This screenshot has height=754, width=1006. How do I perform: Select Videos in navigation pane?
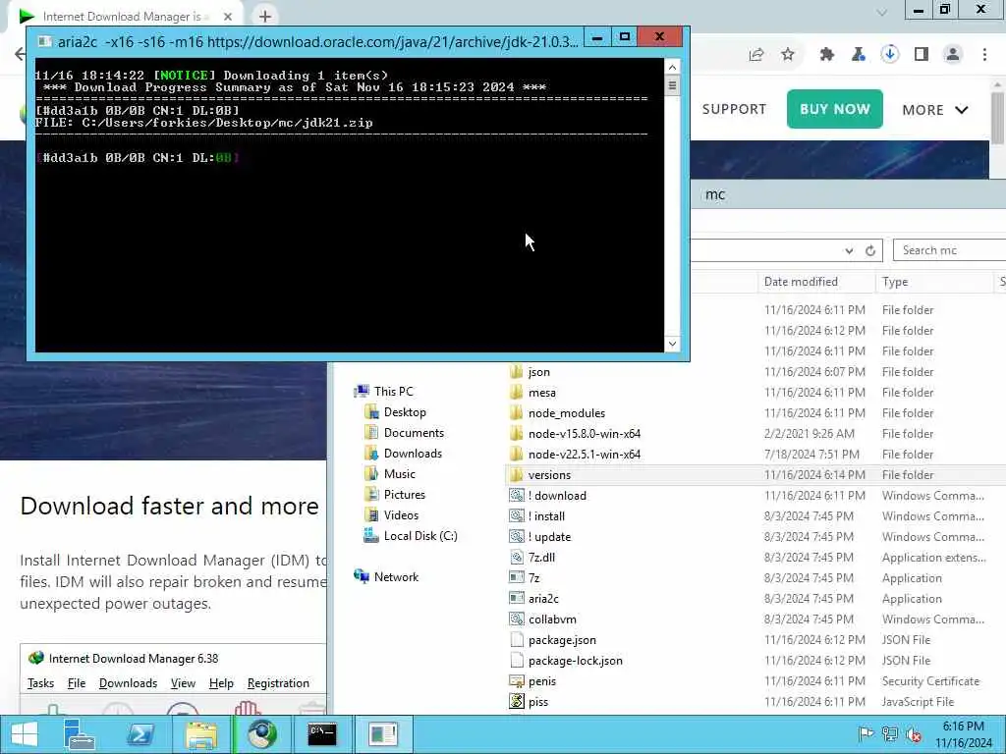(x=401, y=514)
